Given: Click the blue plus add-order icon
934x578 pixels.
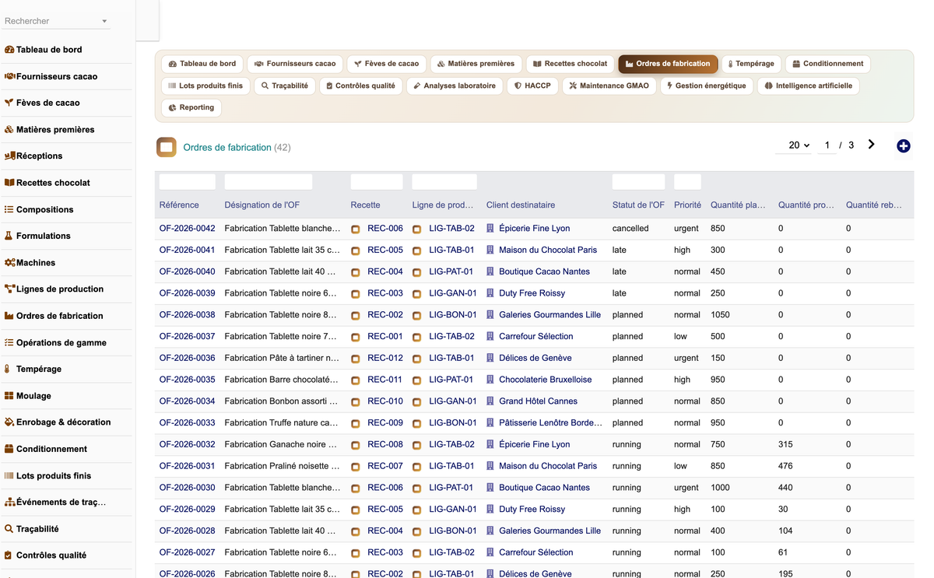Looking at the screenshot, I should click(903, 146).
